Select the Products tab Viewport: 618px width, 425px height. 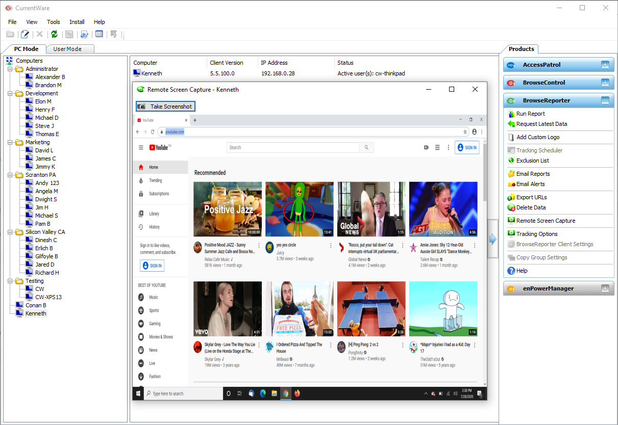(x=521, y=49)
